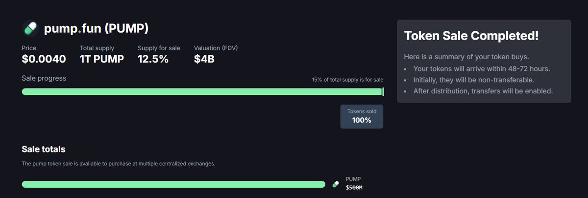Click the pump.fun pill logo icon

coord(30,28)
